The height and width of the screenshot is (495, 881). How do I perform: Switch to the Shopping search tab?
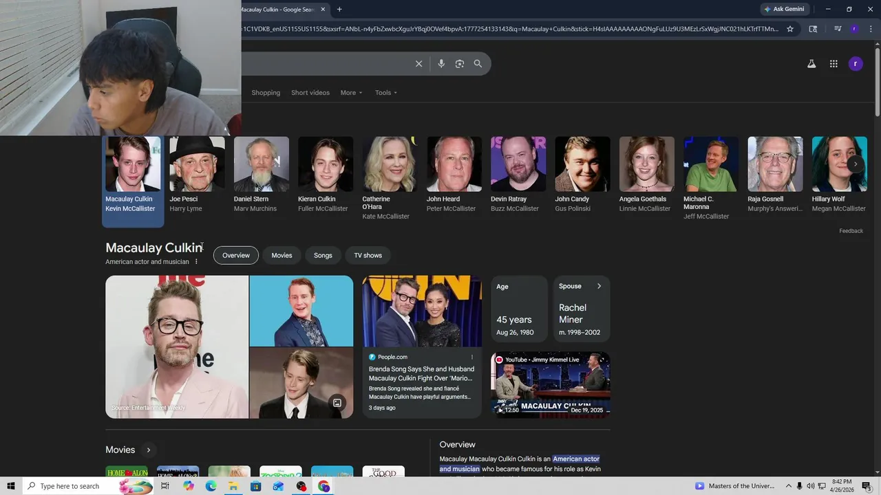click(266, 93)
